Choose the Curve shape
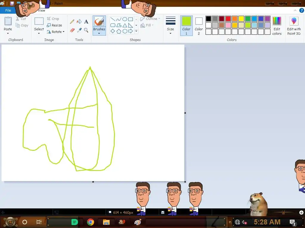 119,19
